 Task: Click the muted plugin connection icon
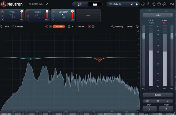coord(164,4)
